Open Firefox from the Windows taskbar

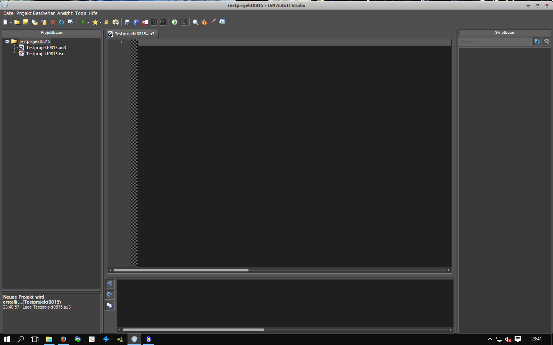(x=63, y=339)
